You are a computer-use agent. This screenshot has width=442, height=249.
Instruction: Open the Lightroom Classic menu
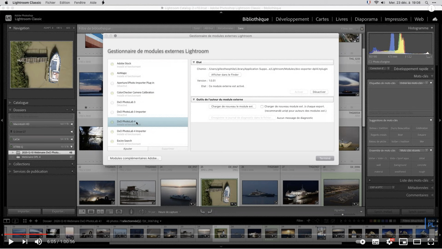coord(27,3)
